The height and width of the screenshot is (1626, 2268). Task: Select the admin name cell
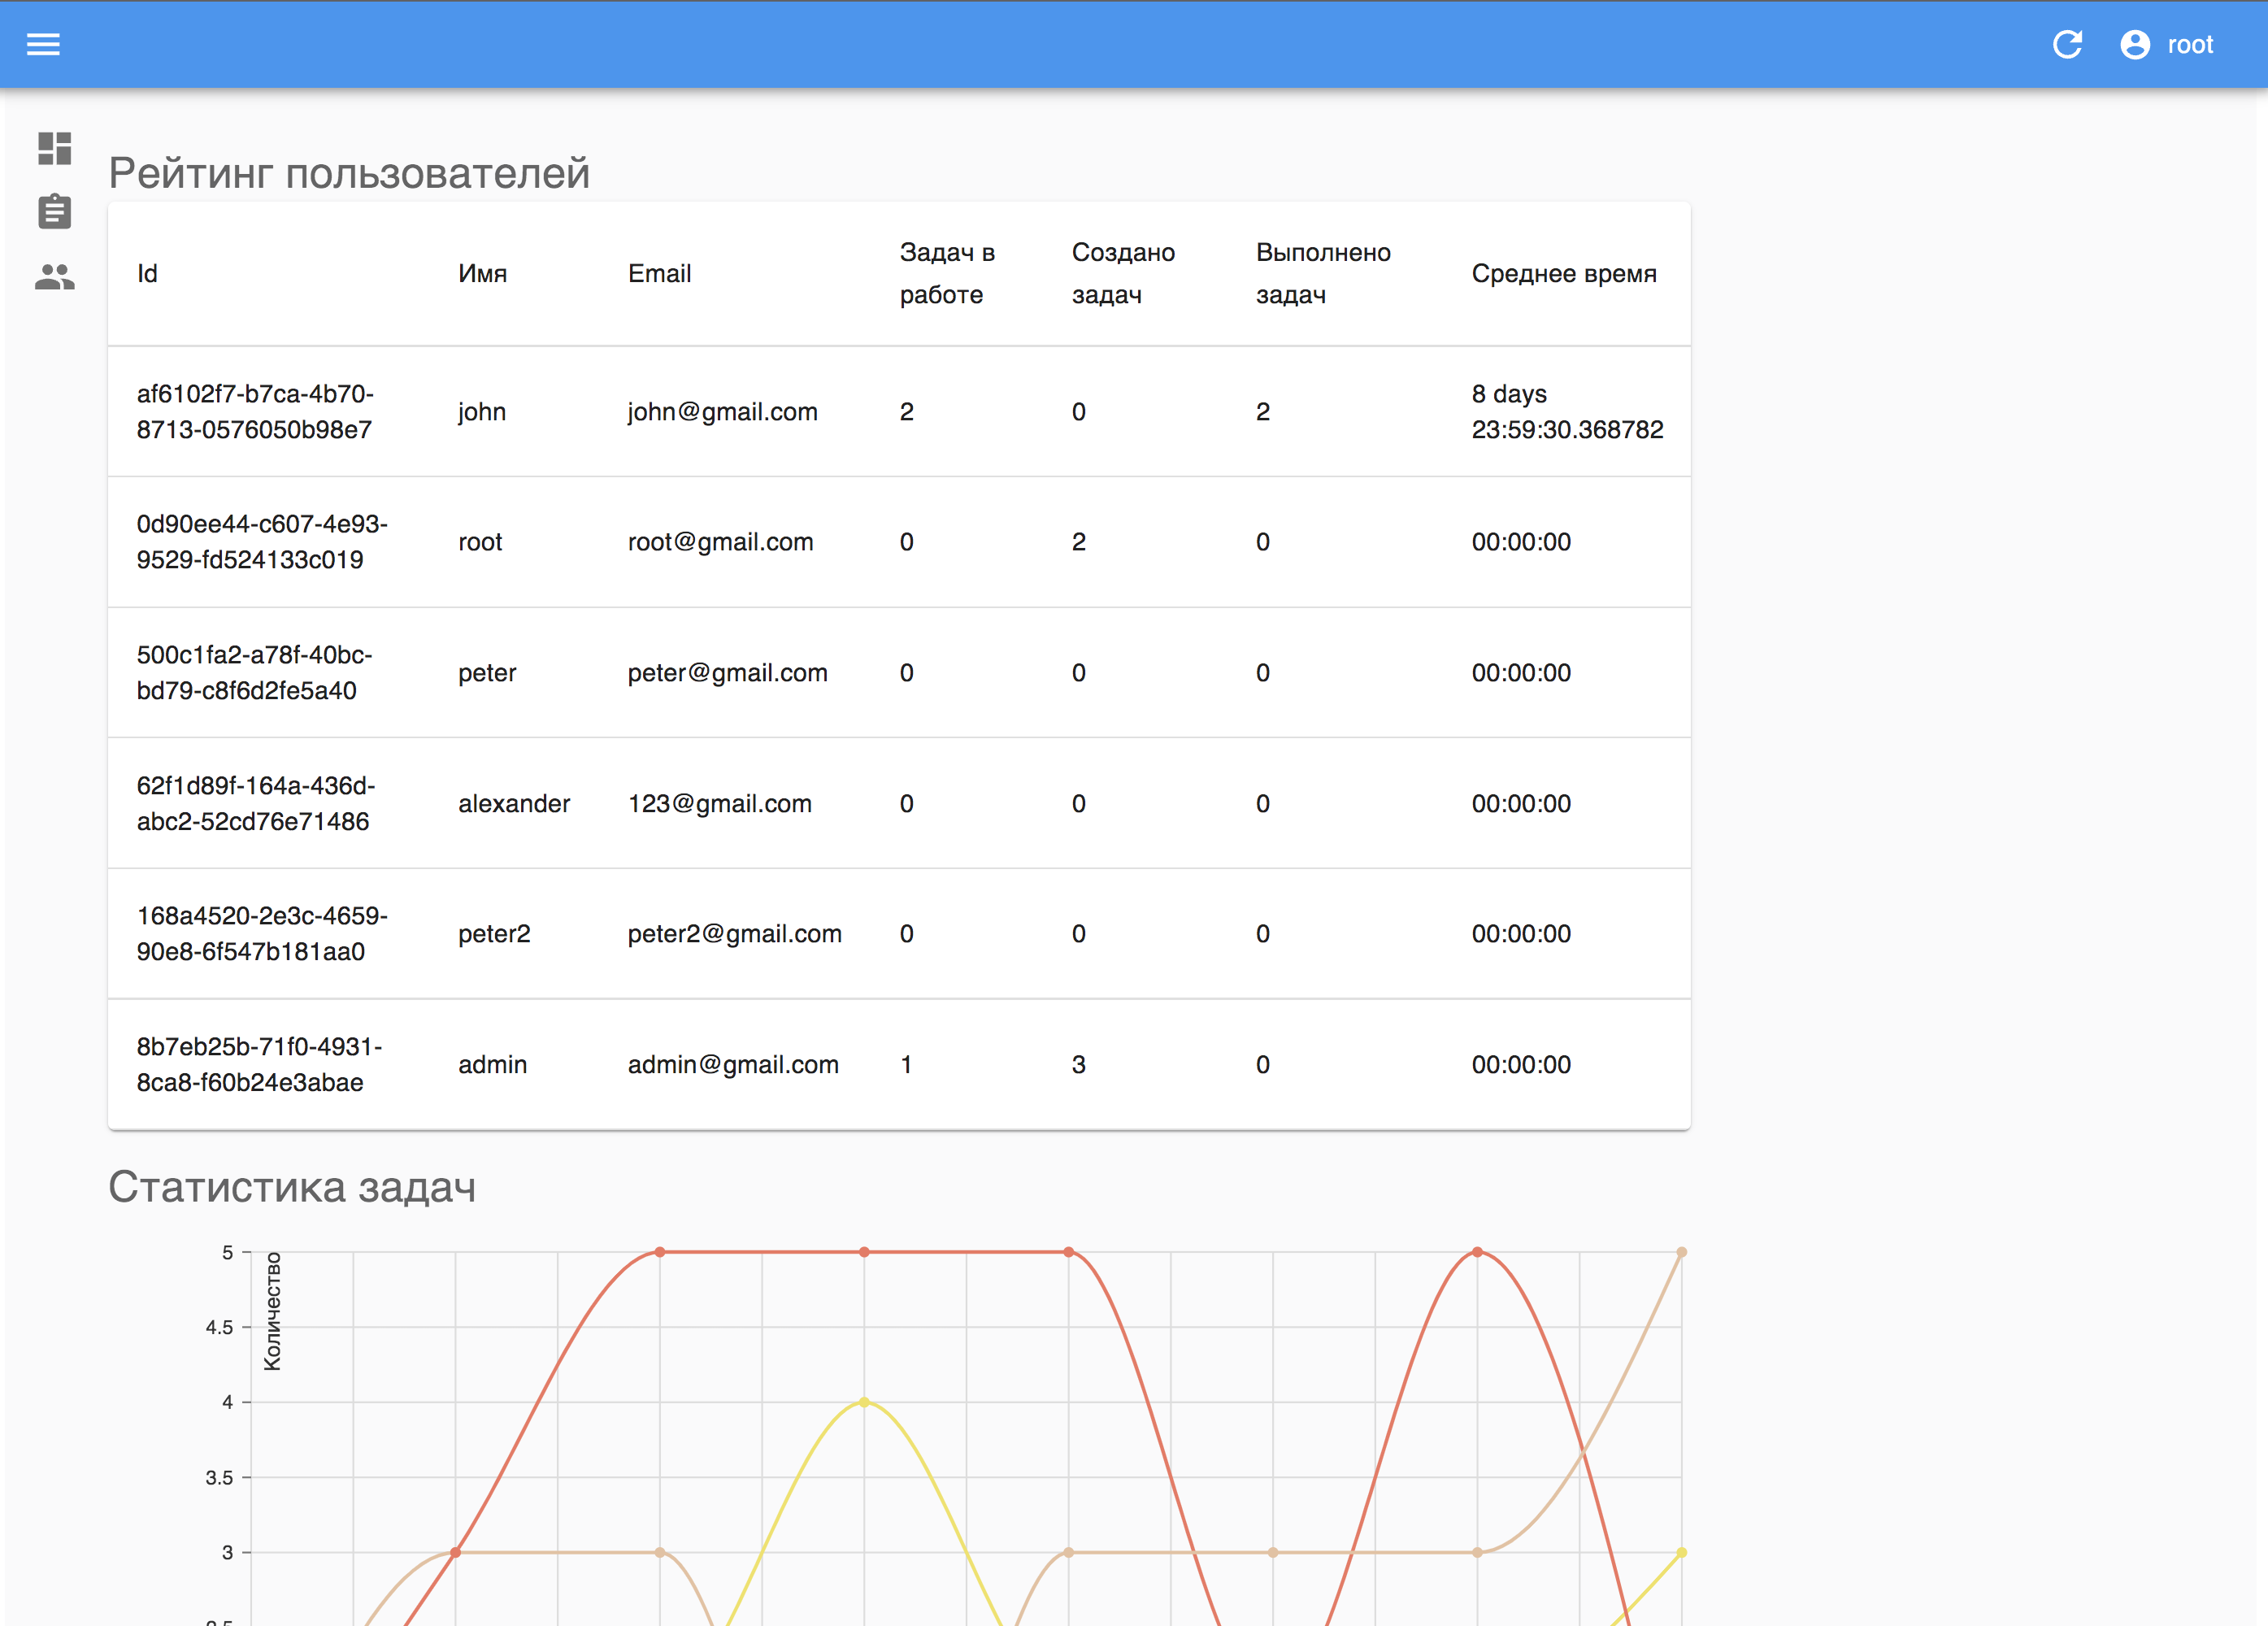coord(492,1065)
